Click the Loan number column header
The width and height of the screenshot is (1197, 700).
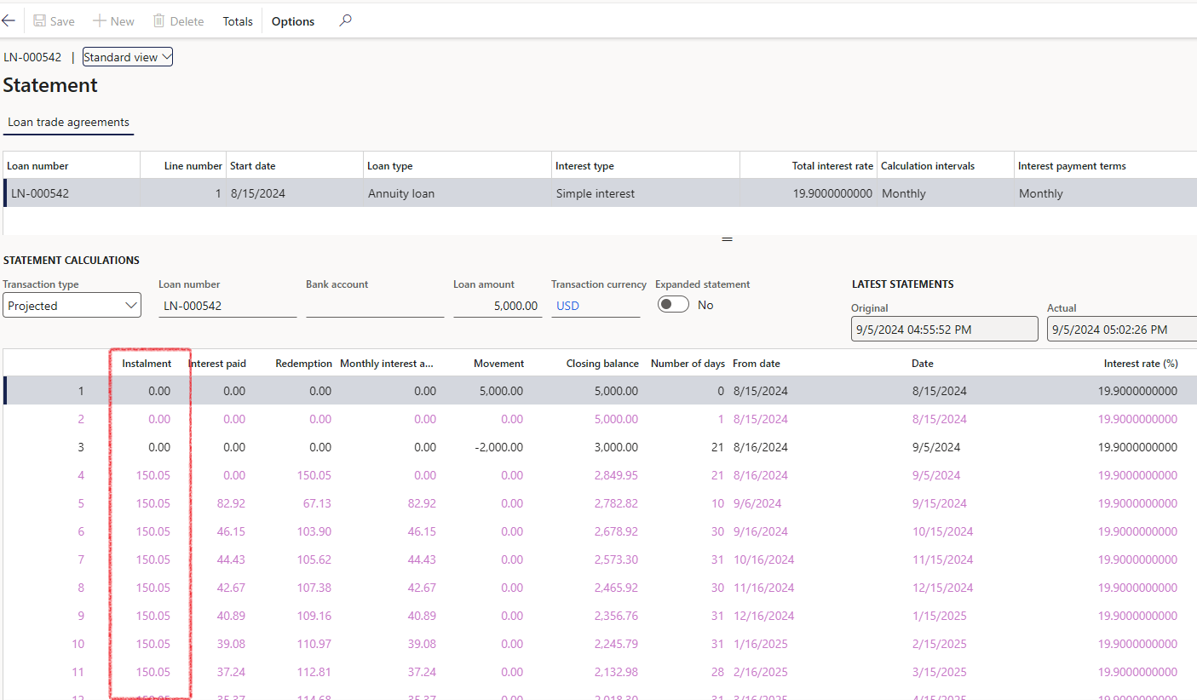[x=72, y=166]
